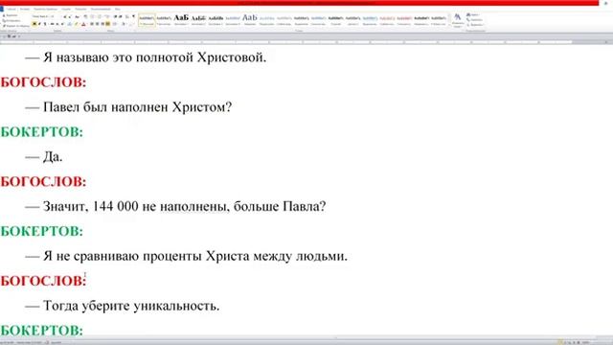613x345 pixels.
Task: Open the Change Case (Aa) options
Action: pos(77,16)
